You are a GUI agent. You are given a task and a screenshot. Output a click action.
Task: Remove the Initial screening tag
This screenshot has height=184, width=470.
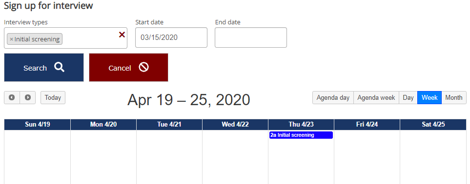click(11, 39)
